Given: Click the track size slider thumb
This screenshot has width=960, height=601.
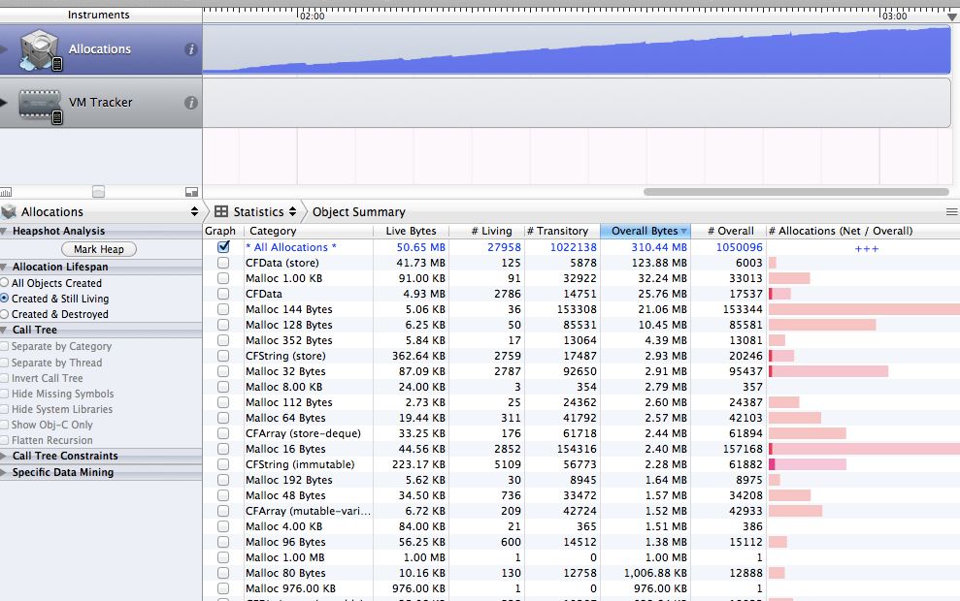Looking at the screenshot, I should (x=99, y=191).
